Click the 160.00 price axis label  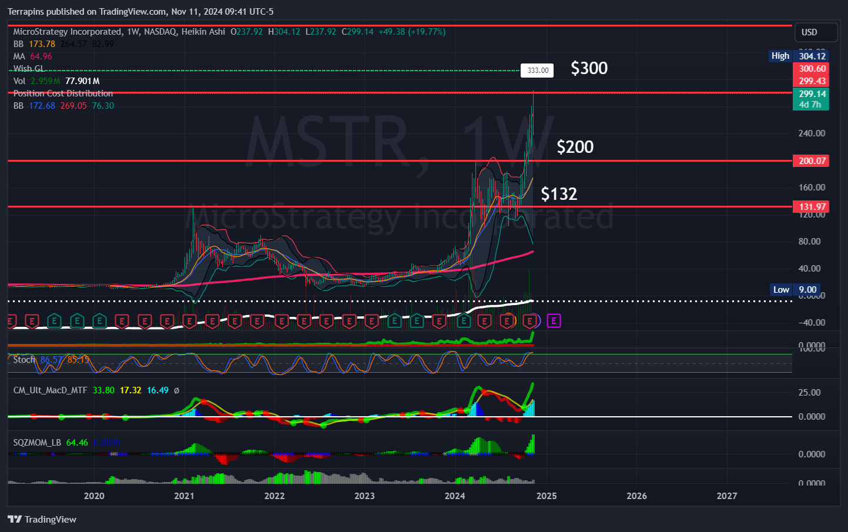tap(812, 188)
